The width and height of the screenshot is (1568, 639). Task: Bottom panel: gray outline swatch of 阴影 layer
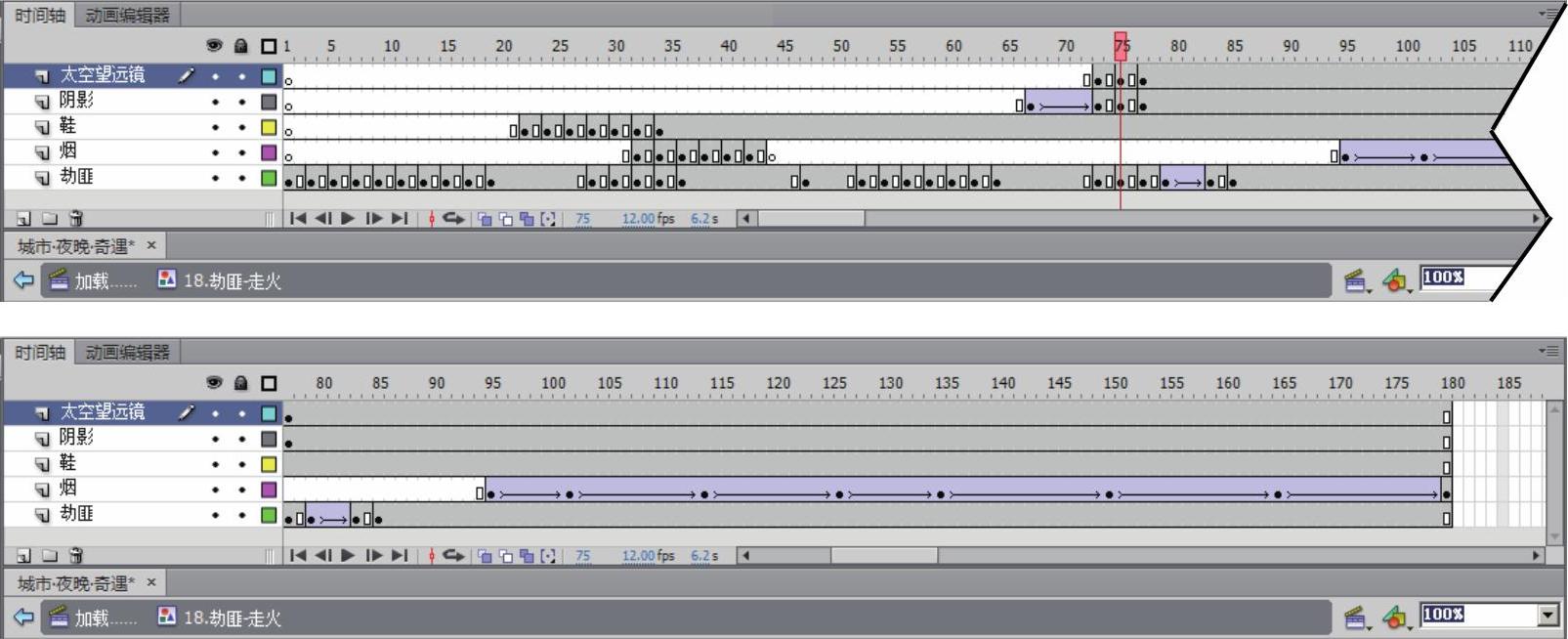269,439
